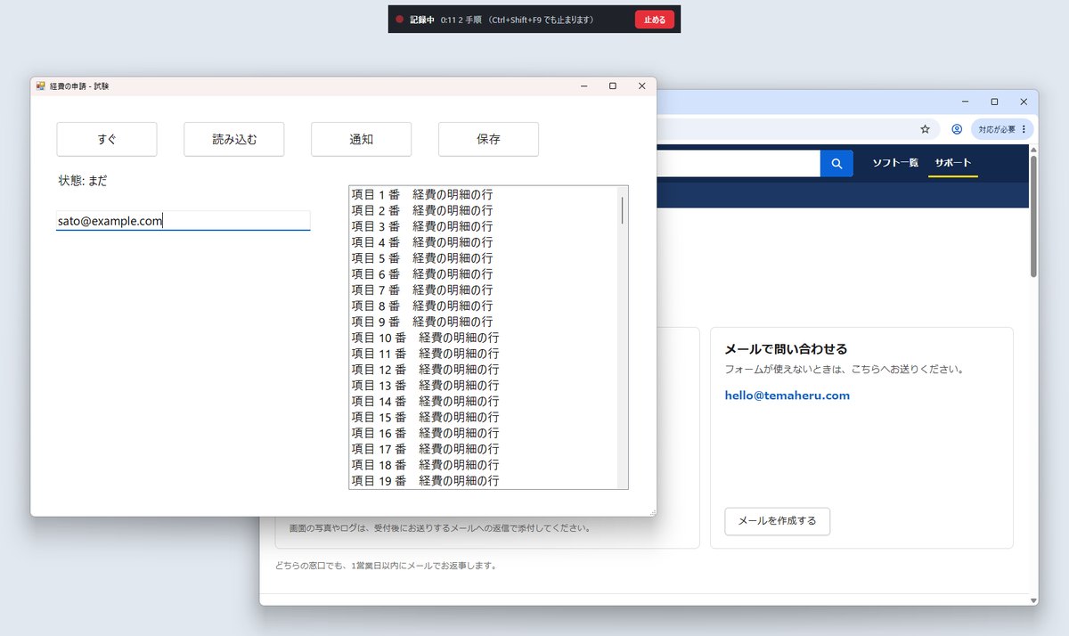Click the メールで問い合わせる heading
This screenshot has height=636, width=1069.
(x=786, y=349)
